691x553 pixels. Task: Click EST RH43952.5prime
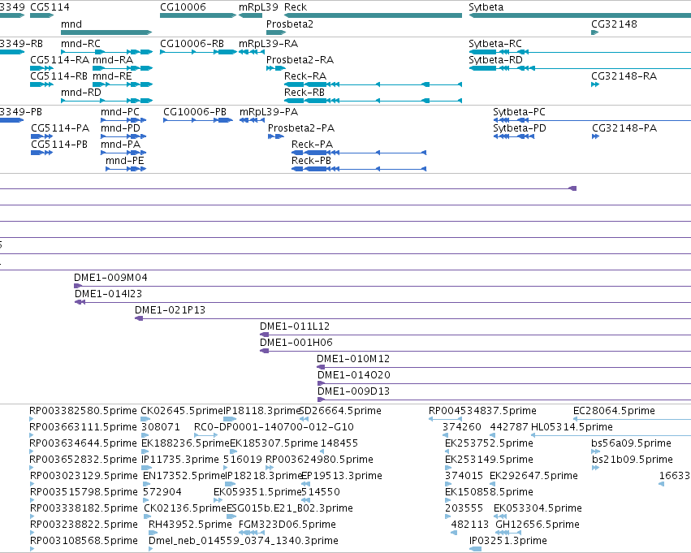click(x=190, y=525)
